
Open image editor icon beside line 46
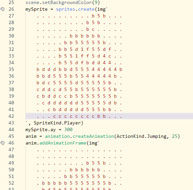(x=3, y=143)
